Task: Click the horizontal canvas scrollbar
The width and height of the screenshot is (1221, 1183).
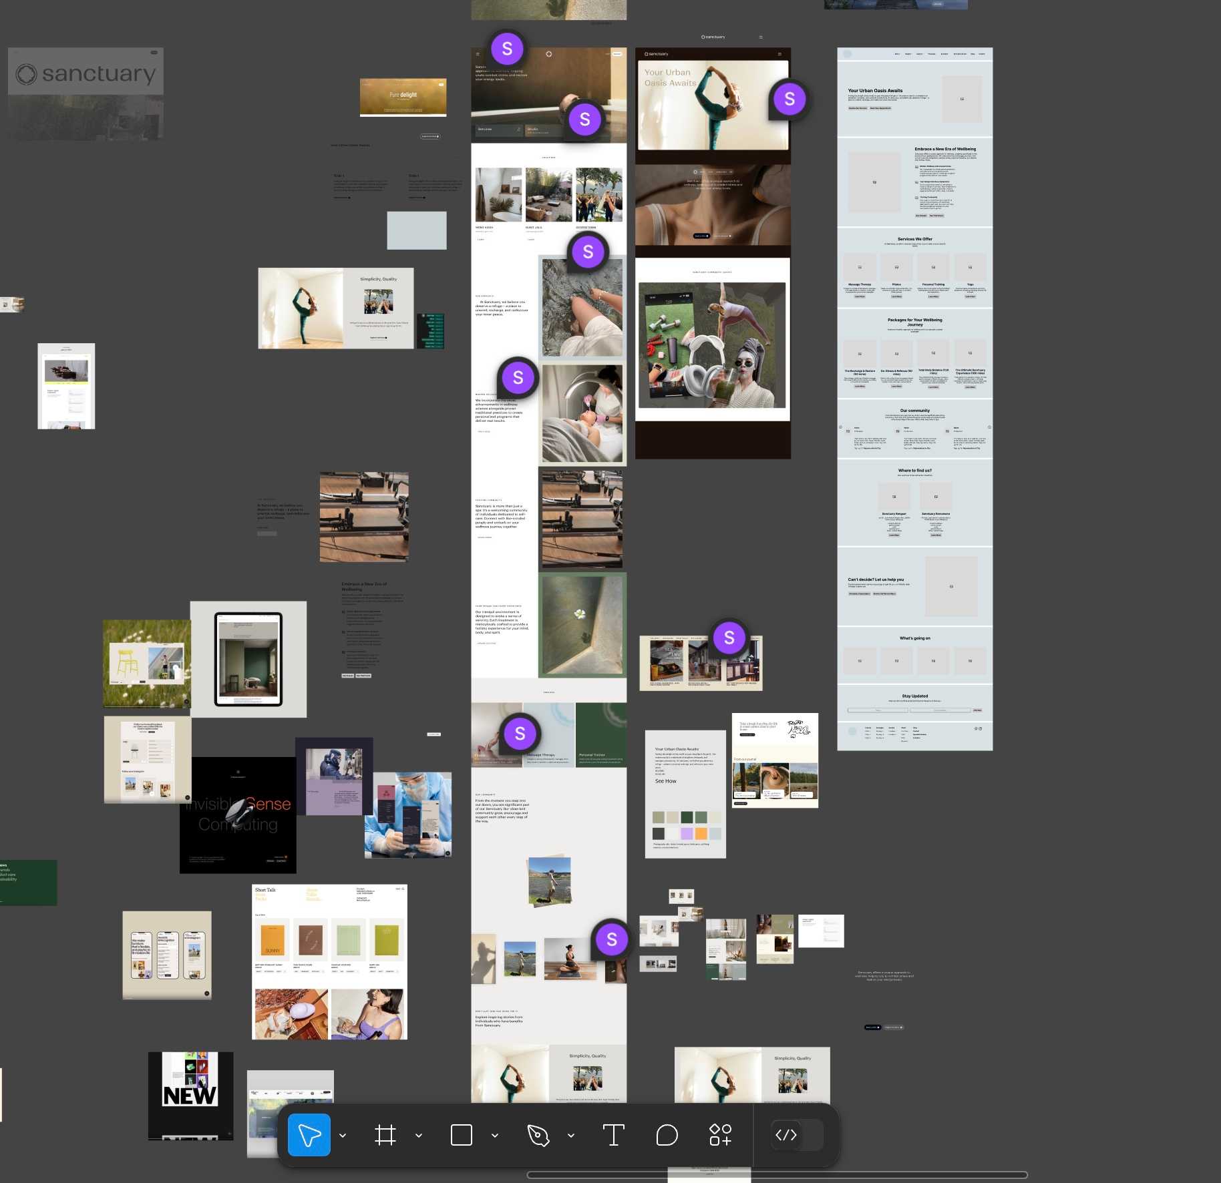Action: point(777,1175)
